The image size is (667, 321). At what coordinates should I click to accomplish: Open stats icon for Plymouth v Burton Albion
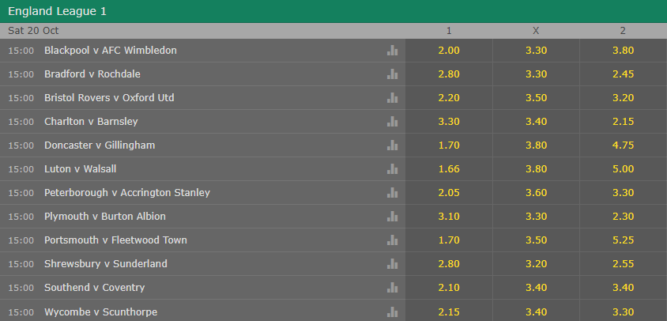pyautogui.click(x=392, y=217)
